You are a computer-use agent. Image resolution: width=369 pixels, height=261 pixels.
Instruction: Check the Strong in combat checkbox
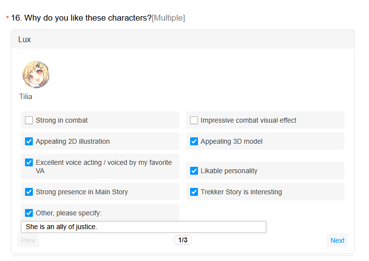point(29,120)
